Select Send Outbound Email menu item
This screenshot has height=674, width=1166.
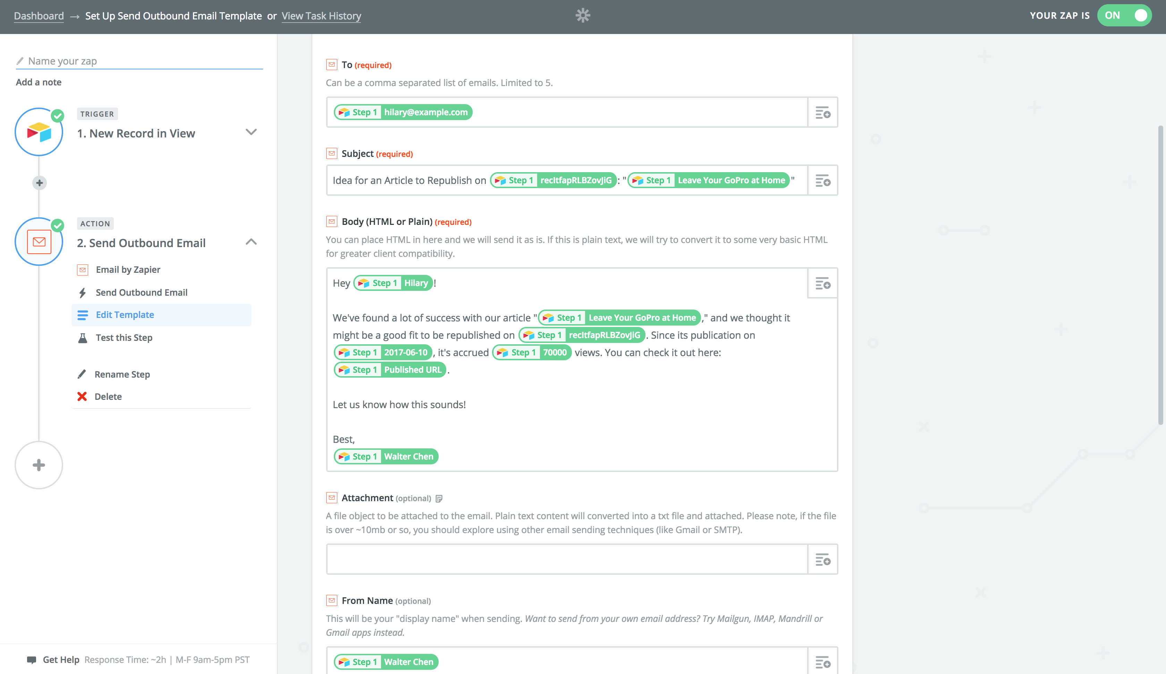[141, 293]
